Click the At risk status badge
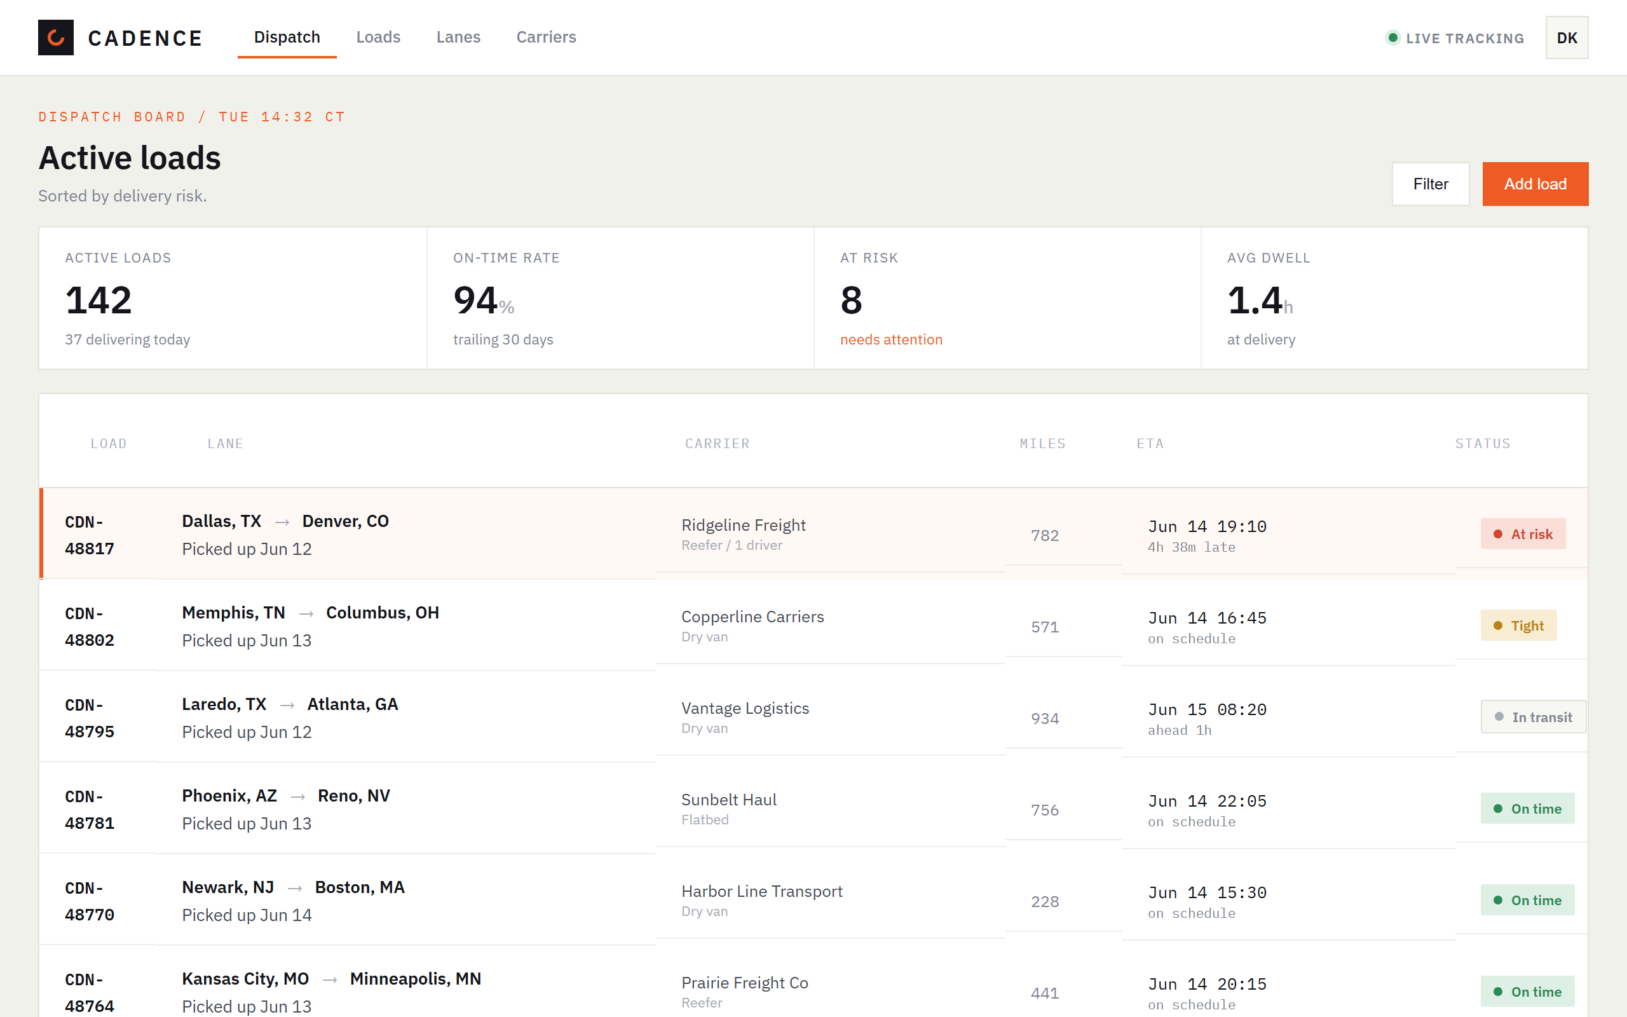The height and width of the screenshot is (1017, 1627). (x=1523, y=534)
